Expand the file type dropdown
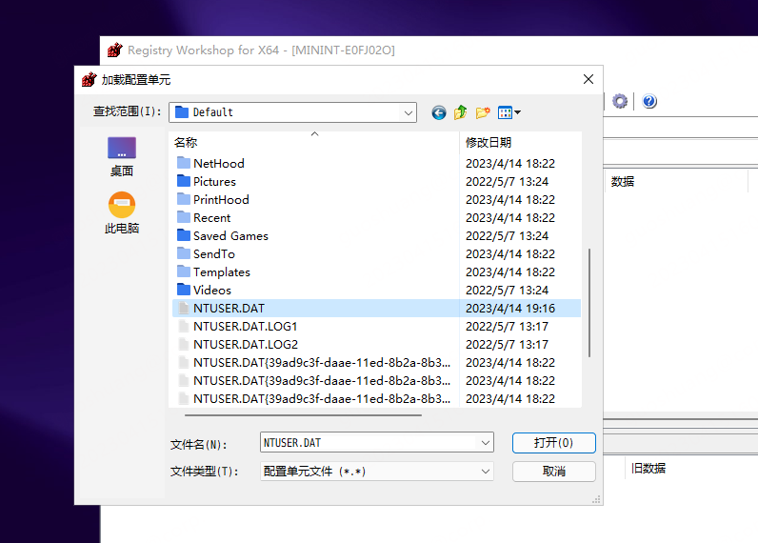 pos(486,472)
